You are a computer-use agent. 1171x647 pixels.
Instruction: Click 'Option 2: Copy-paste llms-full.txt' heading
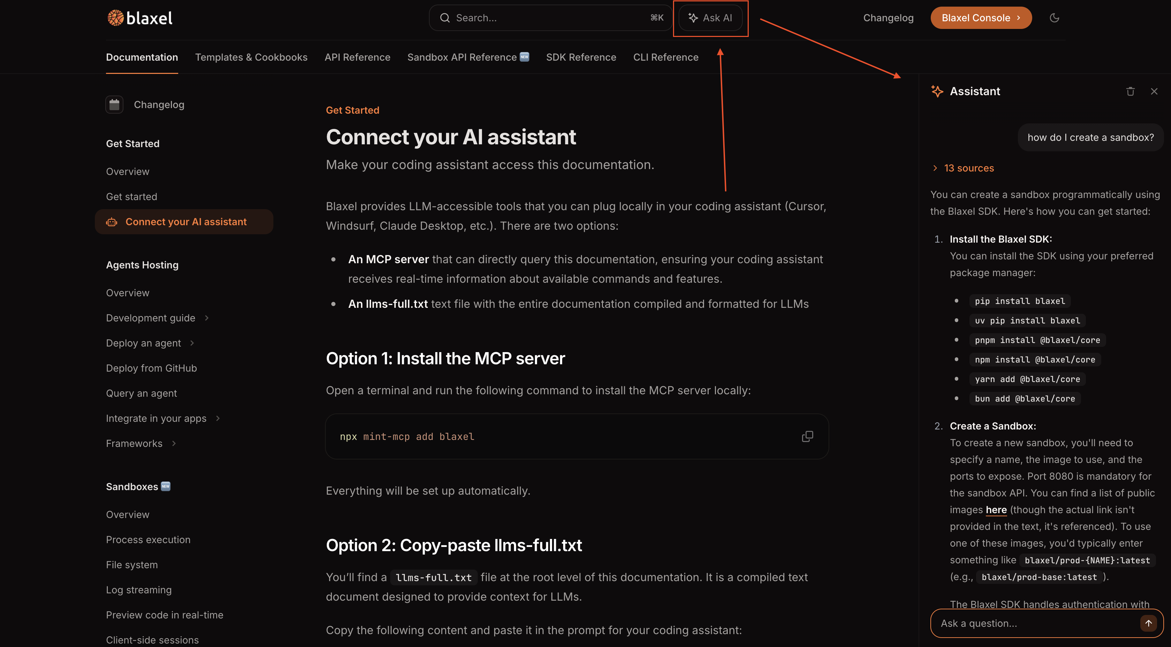(x=454, y=545)
